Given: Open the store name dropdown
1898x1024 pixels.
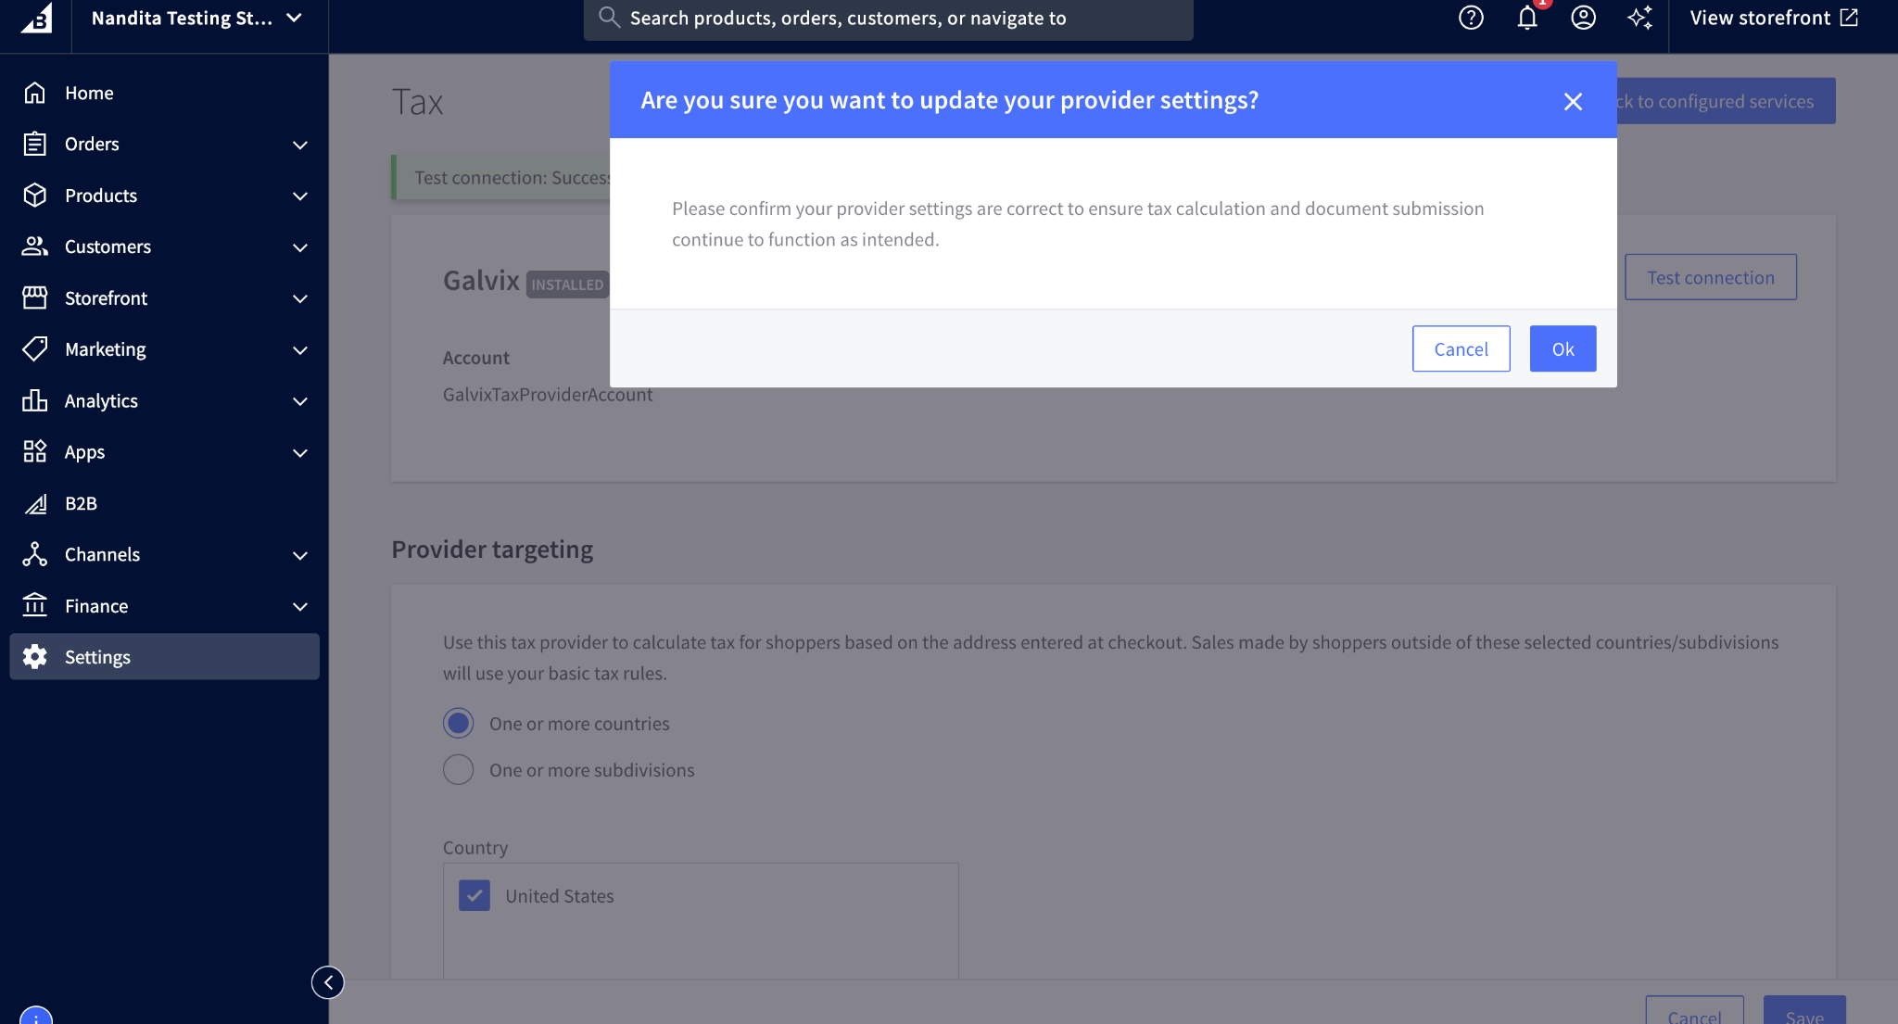Looking at the screenshot, I should coord(196,18).
